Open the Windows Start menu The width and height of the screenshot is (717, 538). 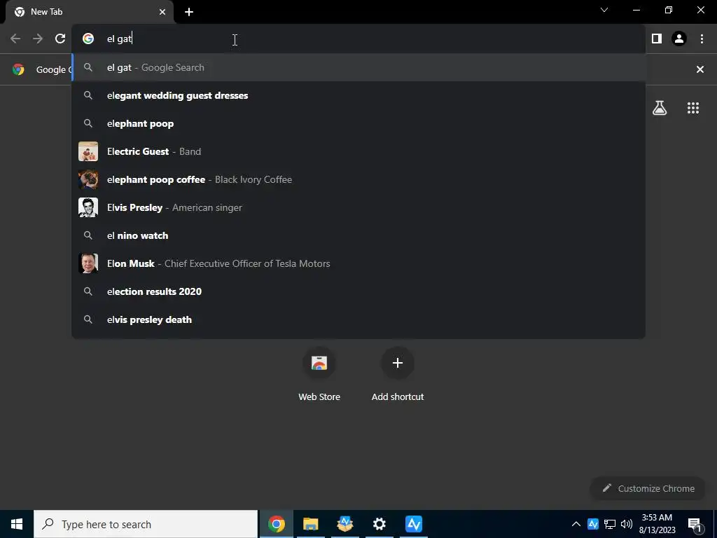pyautogui.click(x=17, y=524)
